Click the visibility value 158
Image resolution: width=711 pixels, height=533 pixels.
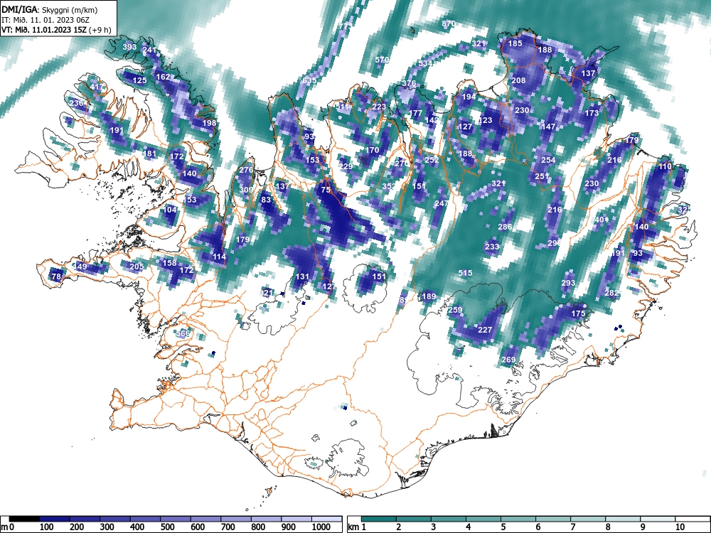tap(170, 263)
